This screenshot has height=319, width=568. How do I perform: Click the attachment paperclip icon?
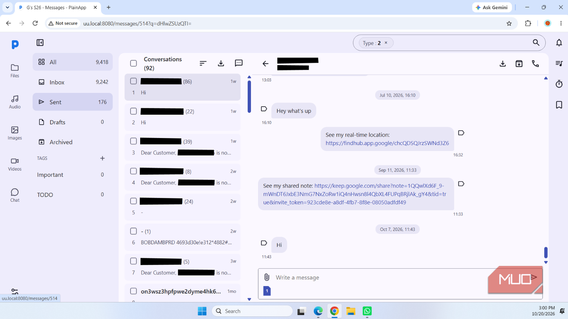point(267,277)
